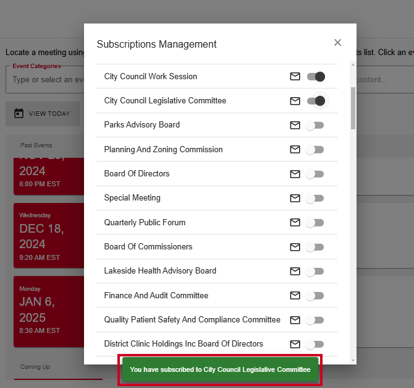Click the envelope icon for Special Meeting
414x388 pixels.
pos(295,198)
